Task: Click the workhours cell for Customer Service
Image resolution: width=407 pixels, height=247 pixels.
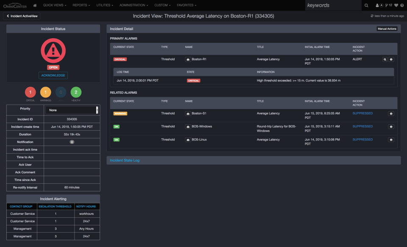Action: tap(86, 214)
